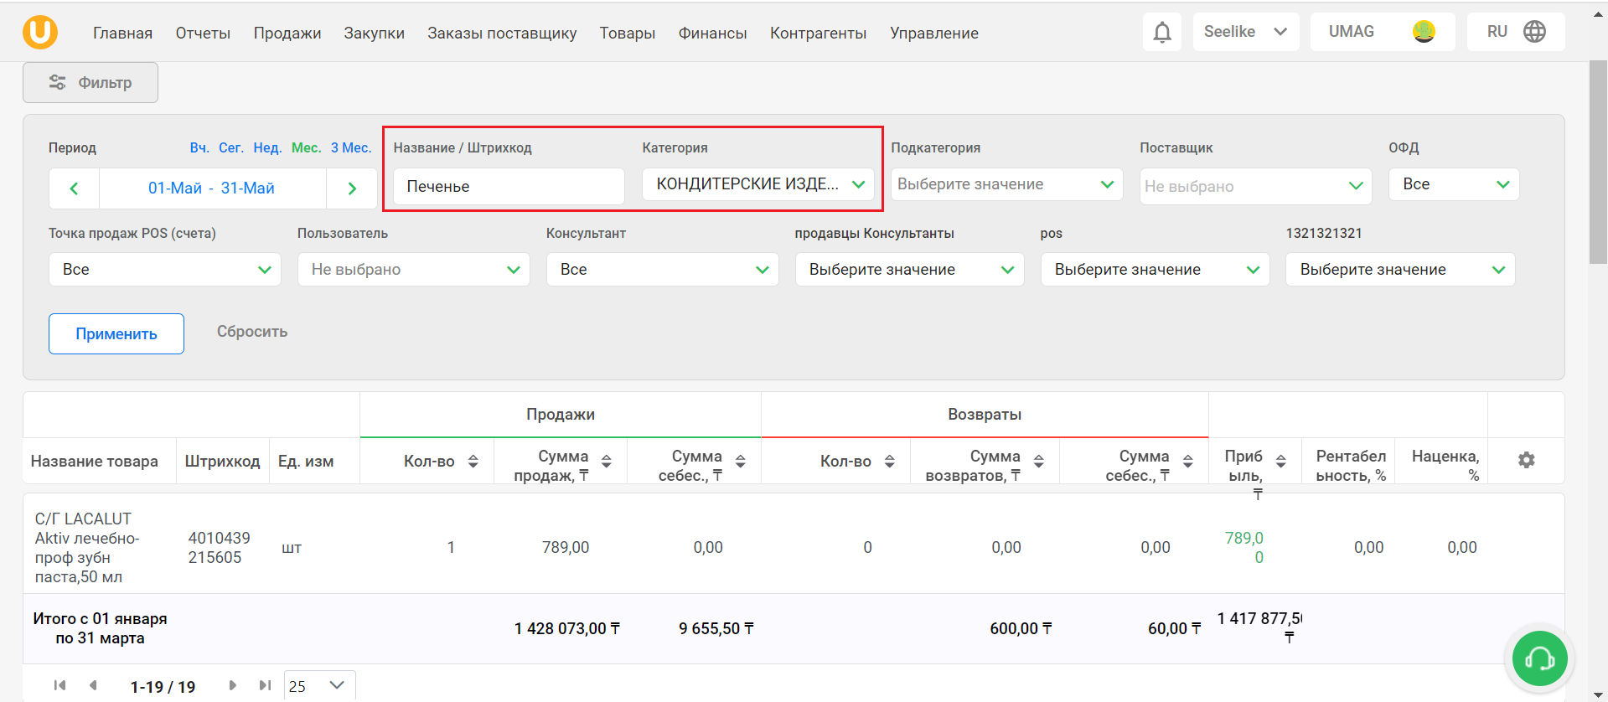This screenshot has height=702, width=1608.
Task: Click the globe language icon
Action: pos(1534,32)
